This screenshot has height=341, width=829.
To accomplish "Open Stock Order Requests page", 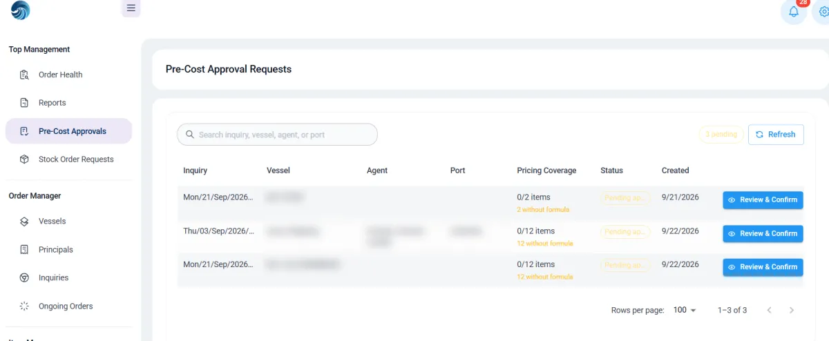I will 68,159.
